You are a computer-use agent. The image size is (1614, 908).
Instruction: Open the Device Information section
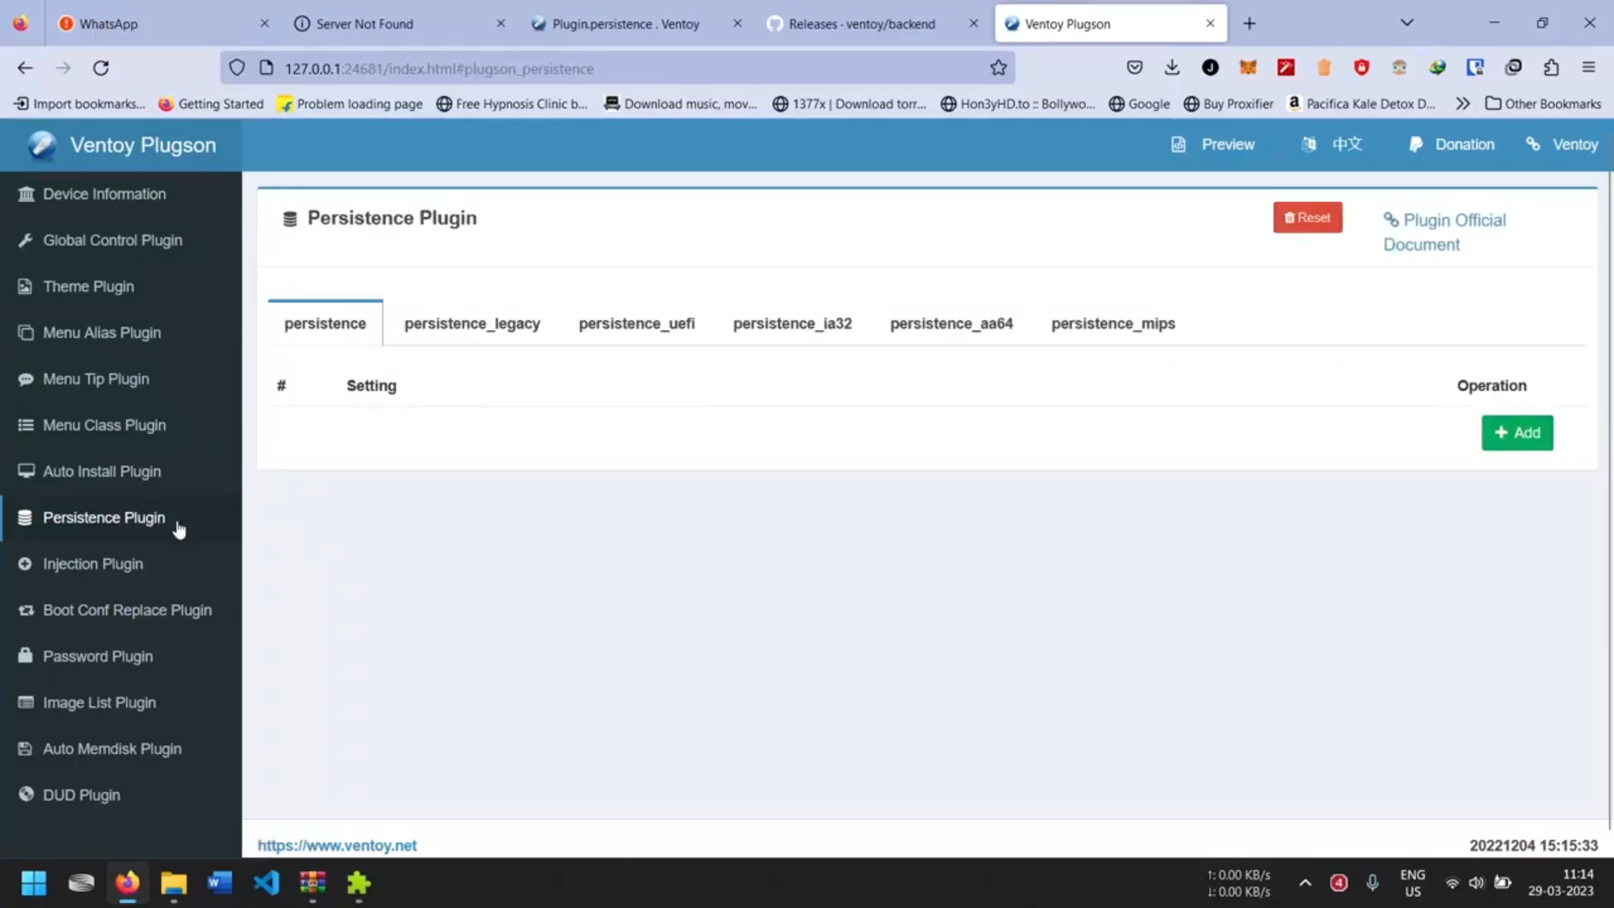103,193
